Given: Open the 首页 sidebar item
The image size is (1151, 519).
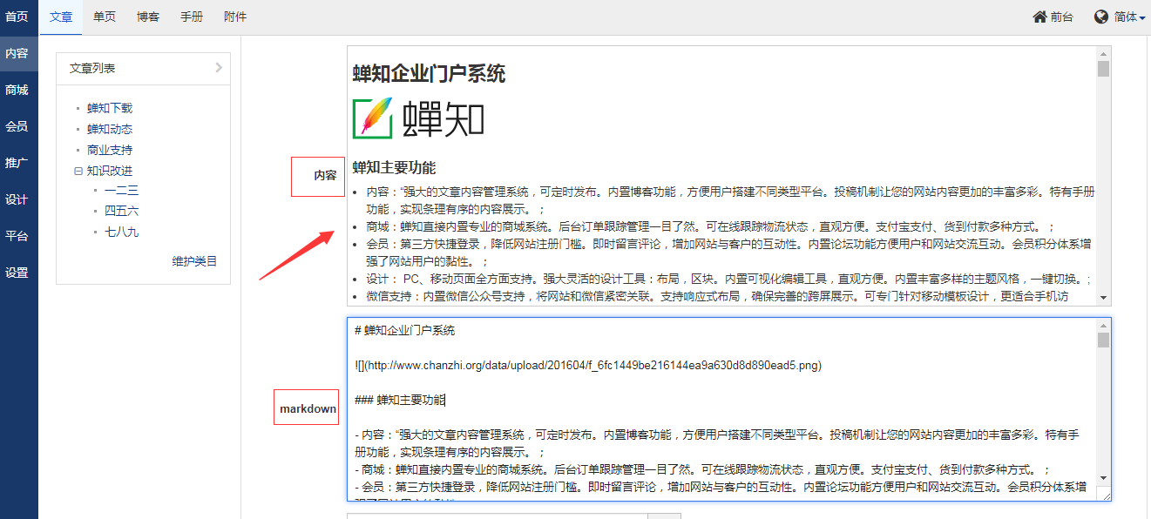Looking at the screenshot, I should coord(18,17).
